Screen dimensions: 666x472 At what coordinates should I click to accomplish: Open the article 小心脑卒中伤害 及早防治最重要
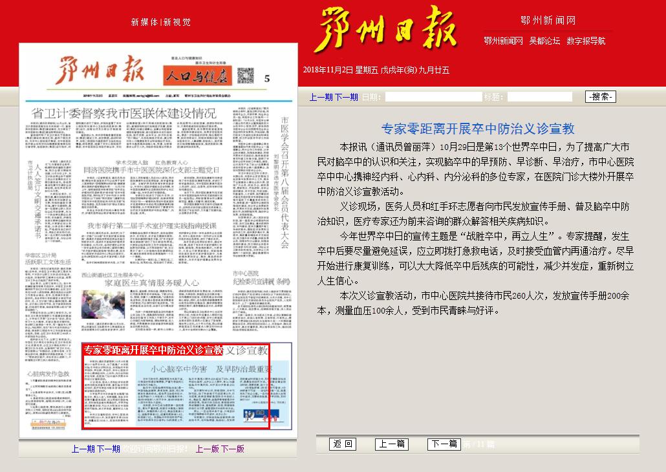click(x=211, y=369)
